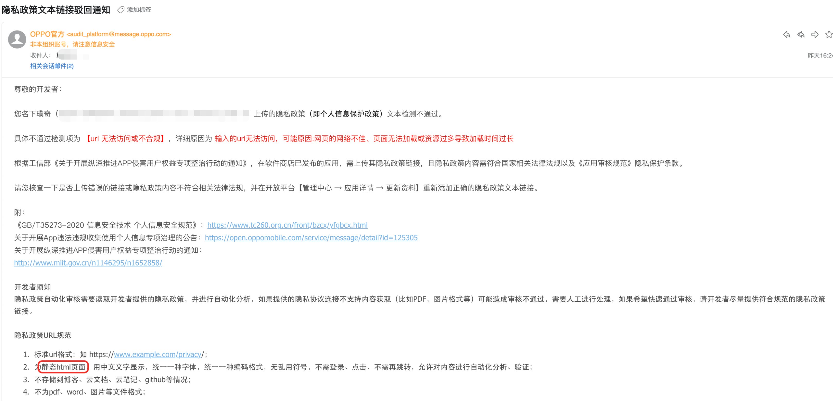Click list item 不存储到博客、云文档、云笔记、github等情况
The image size is (833, 401).
coord(113,380)
